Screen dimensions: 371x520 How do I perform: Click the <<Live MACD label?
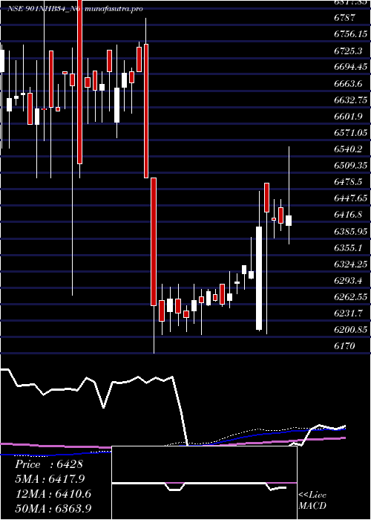pyautogui.click(x=312, y=501)
